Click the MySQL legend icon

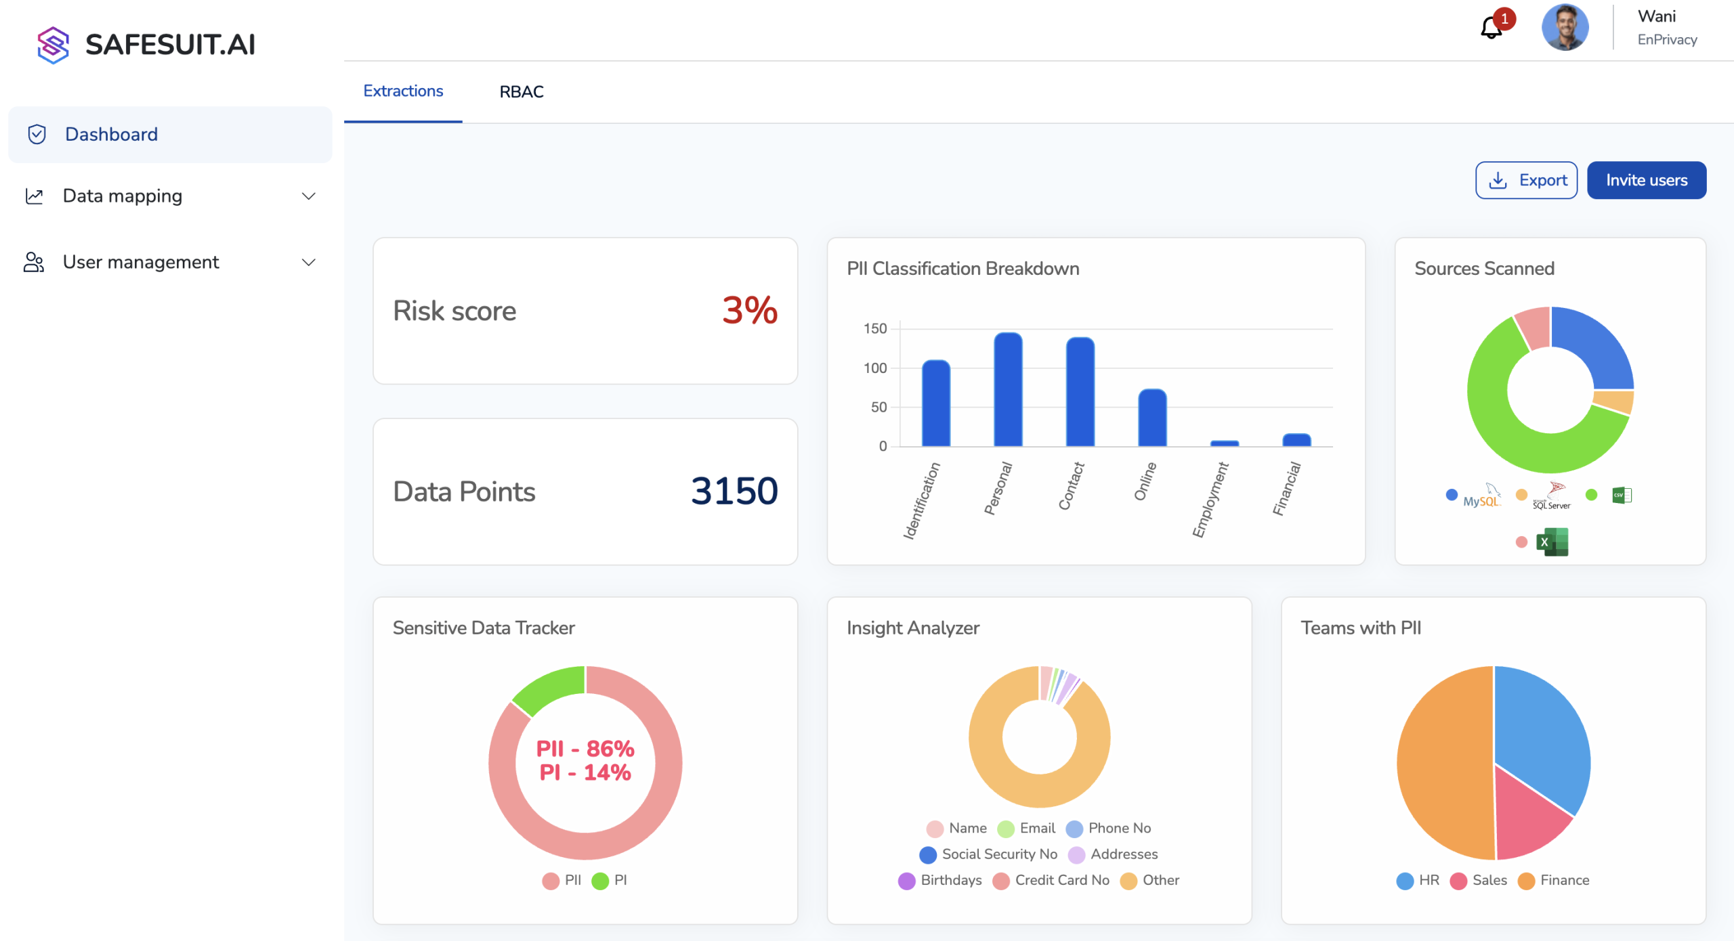1482,496
